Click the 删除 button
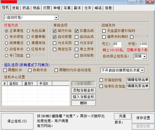 (x=84, y=103)
